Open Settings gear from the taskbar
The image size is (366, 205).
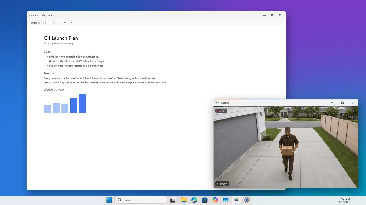point(247,200)
